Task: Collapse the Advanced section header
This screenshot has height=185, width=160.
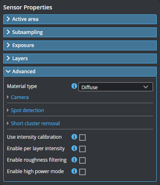Action: pyautogui.click(x=80, y=71)
